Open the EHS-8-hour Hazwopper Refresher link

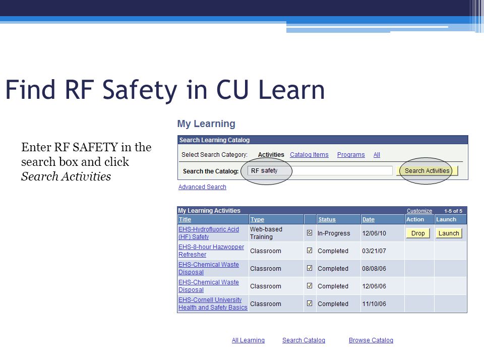click(x=211, y=251)
